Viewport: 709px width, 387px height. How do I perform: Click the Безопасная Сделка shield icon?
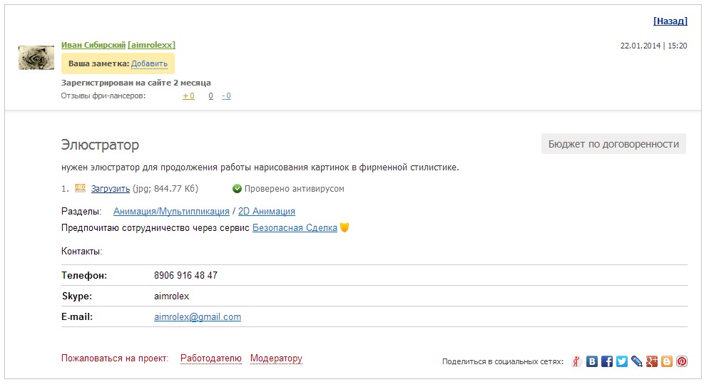click(x=345, y=228)
